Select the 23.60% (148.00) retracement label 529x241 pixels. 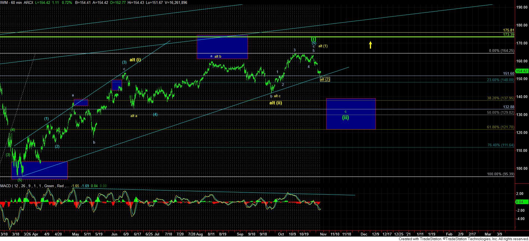click(501, 80)
